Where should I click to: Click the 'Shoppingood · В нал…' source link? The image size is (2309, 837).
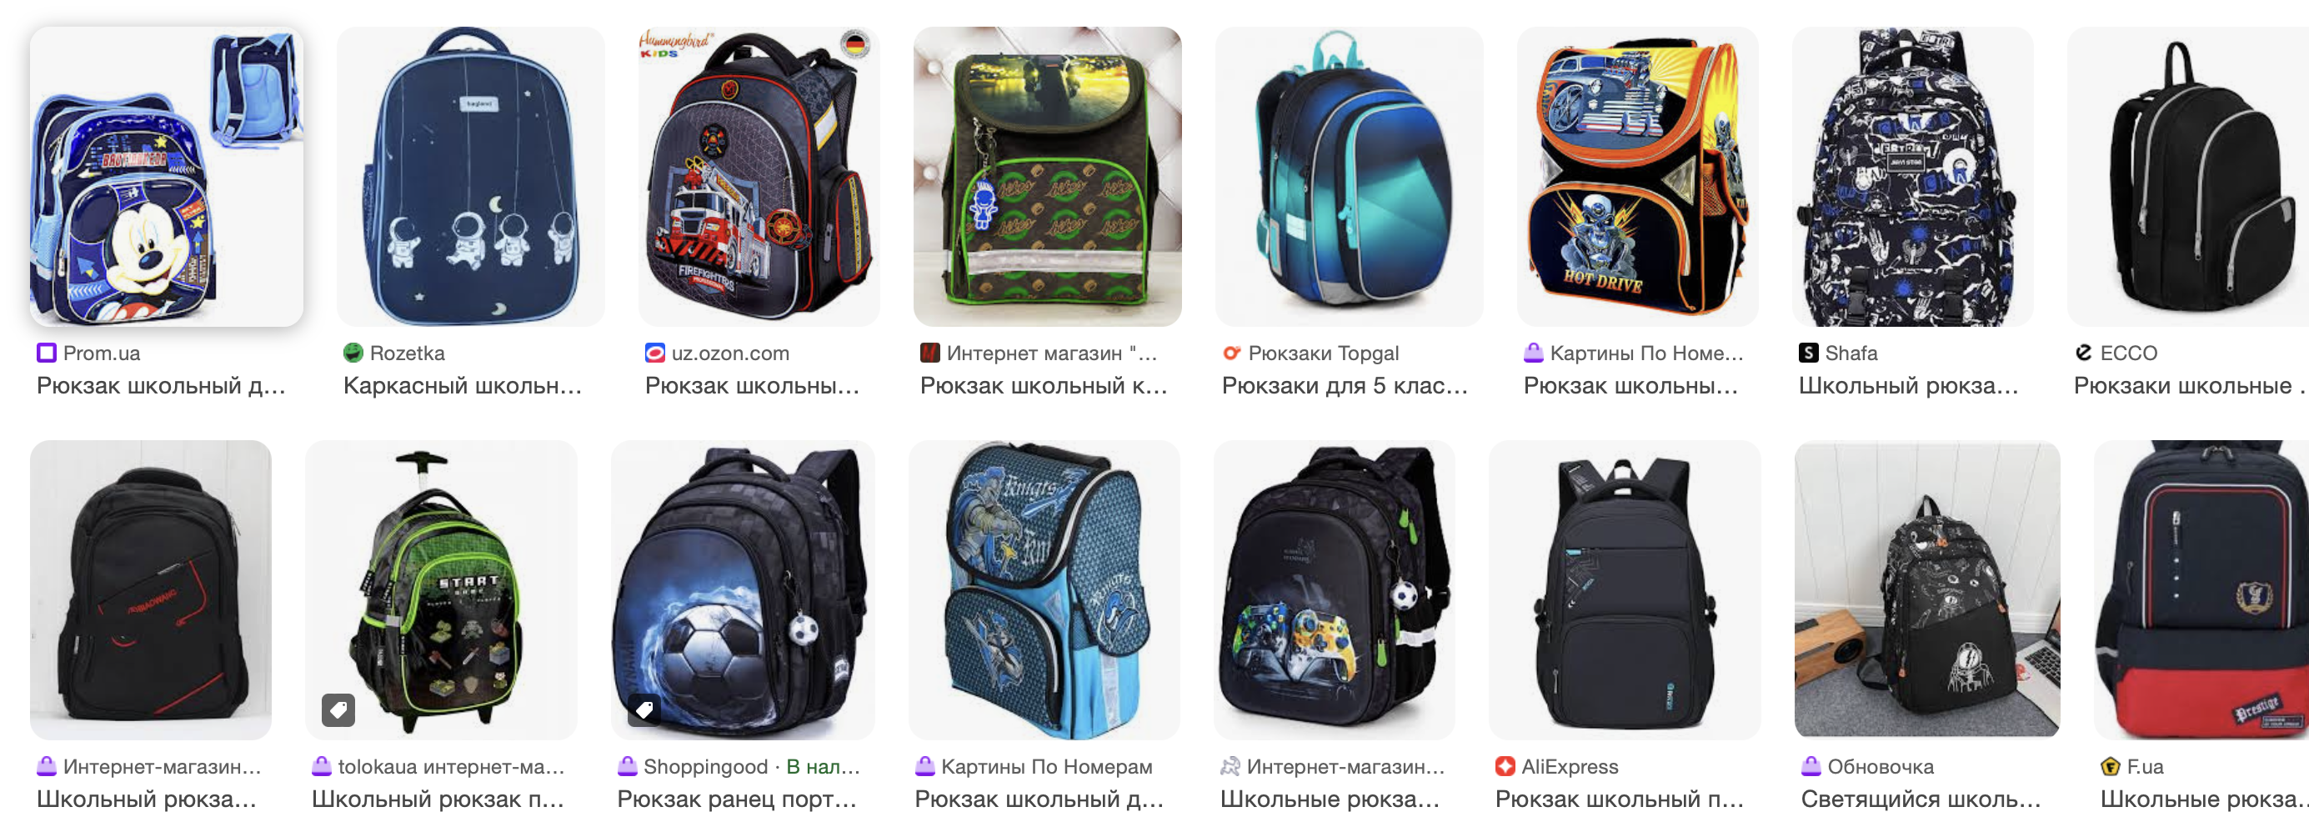pyautogui.click(x=751, y=766)
